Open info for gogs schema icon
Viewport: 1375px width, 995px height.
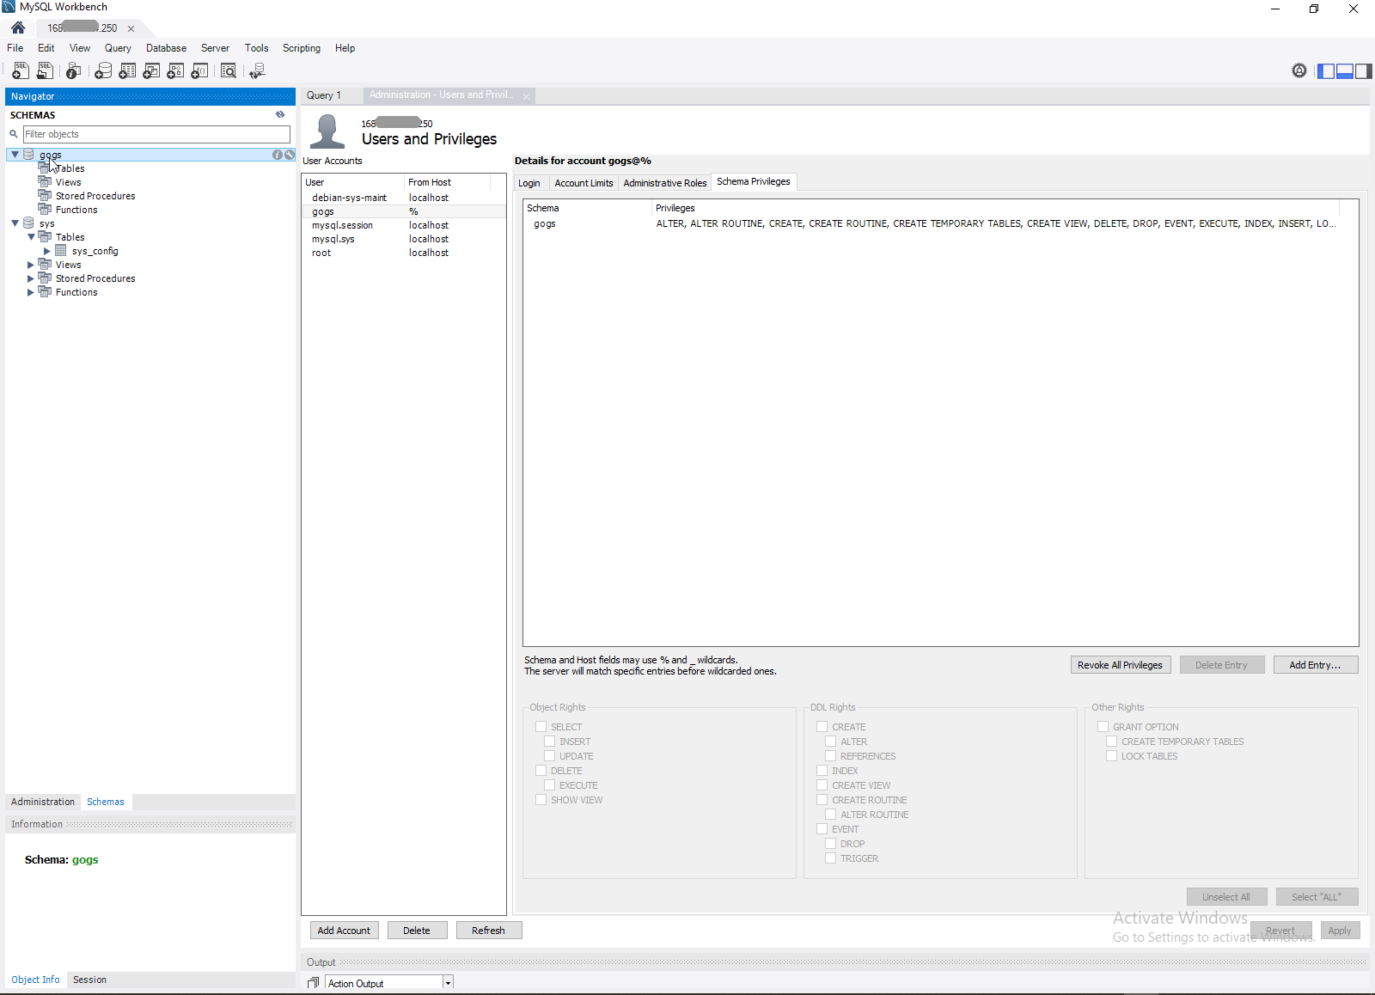click(x=278, y=155)
